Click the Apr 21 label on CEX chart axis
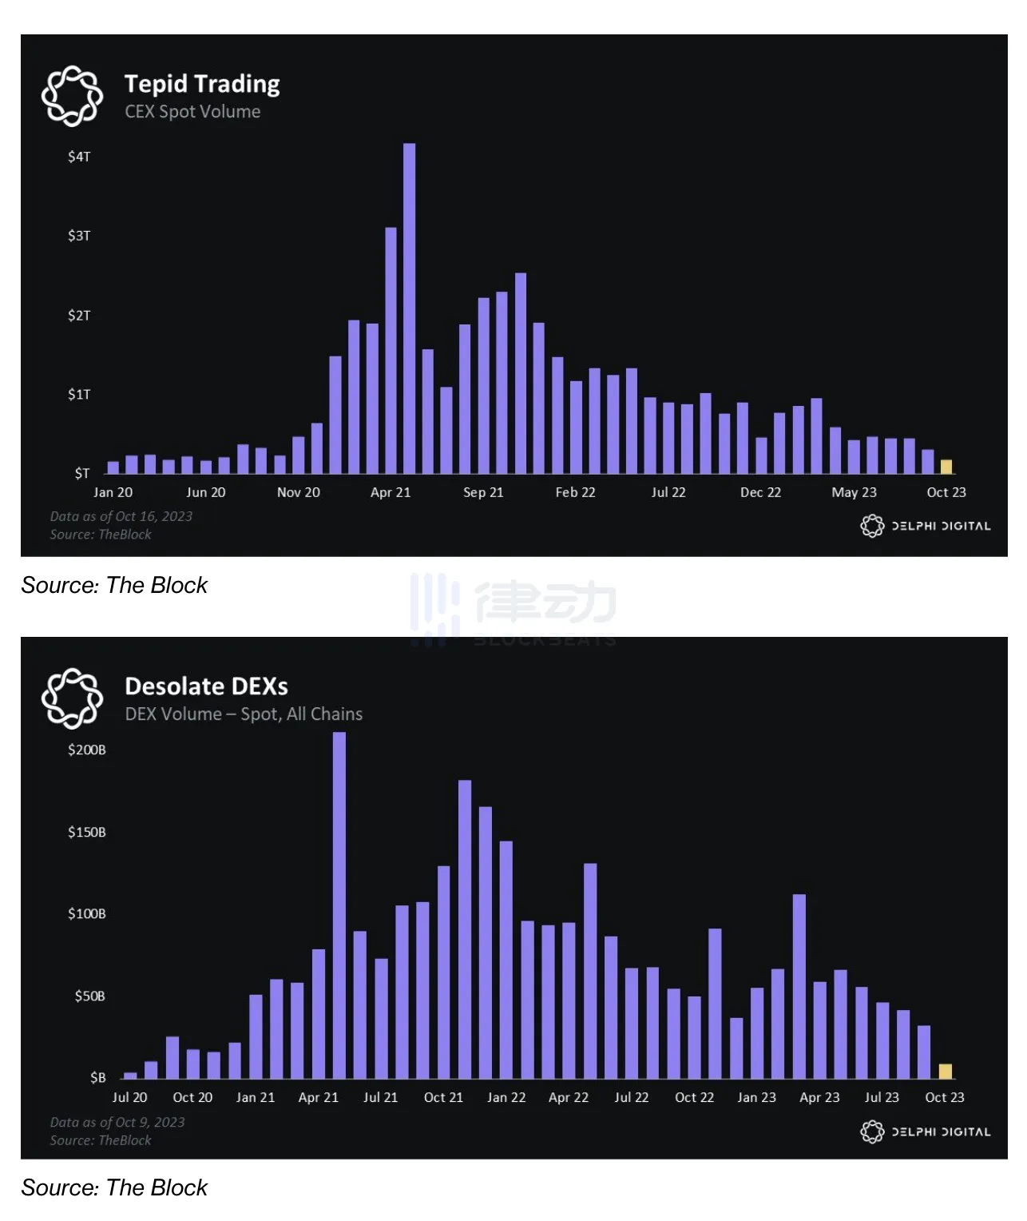1027x1221 pixels. (x=391, y=492)
